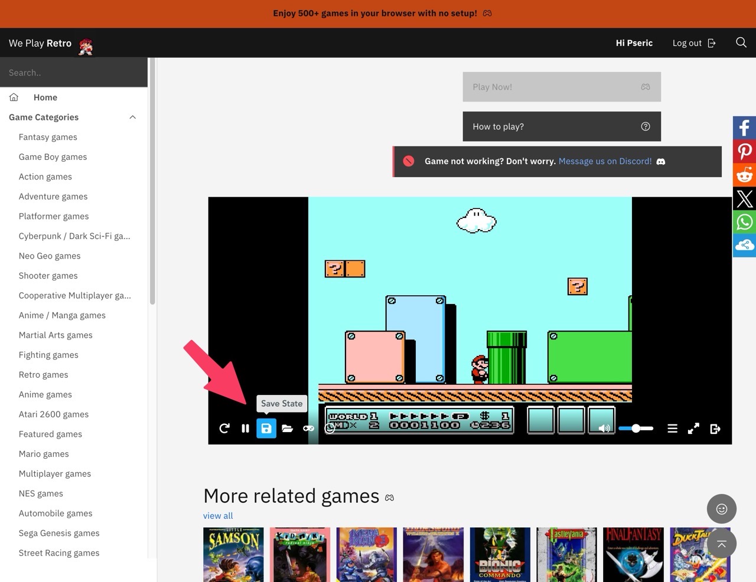Click view all related games link
756x582 pixels.
218,516
